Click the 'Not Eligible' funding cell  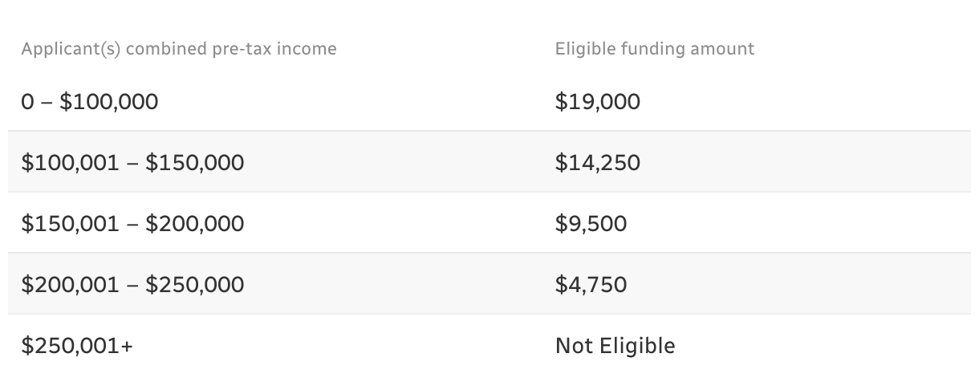tap(615, 346)
